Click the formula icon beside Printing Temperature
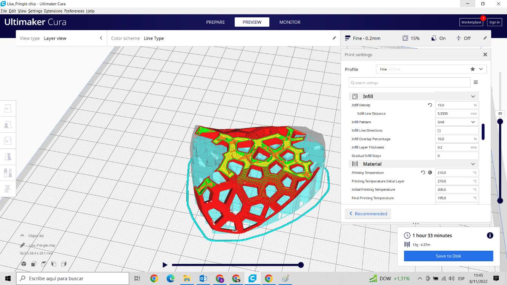Screen dimensions: 507x285 (x=430, y=173)
